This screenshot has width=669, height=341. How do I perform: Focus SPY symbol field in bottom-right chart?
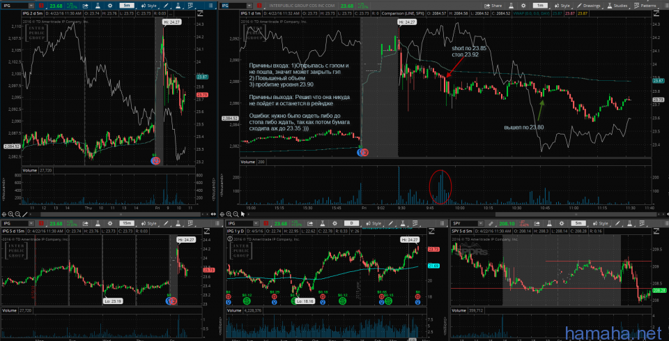[x=464, y=224]
